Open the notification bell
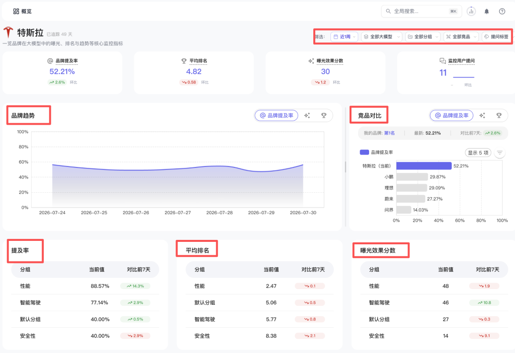Image resolution: width=515 pixels, height=353 pixels. pos(486,11)
